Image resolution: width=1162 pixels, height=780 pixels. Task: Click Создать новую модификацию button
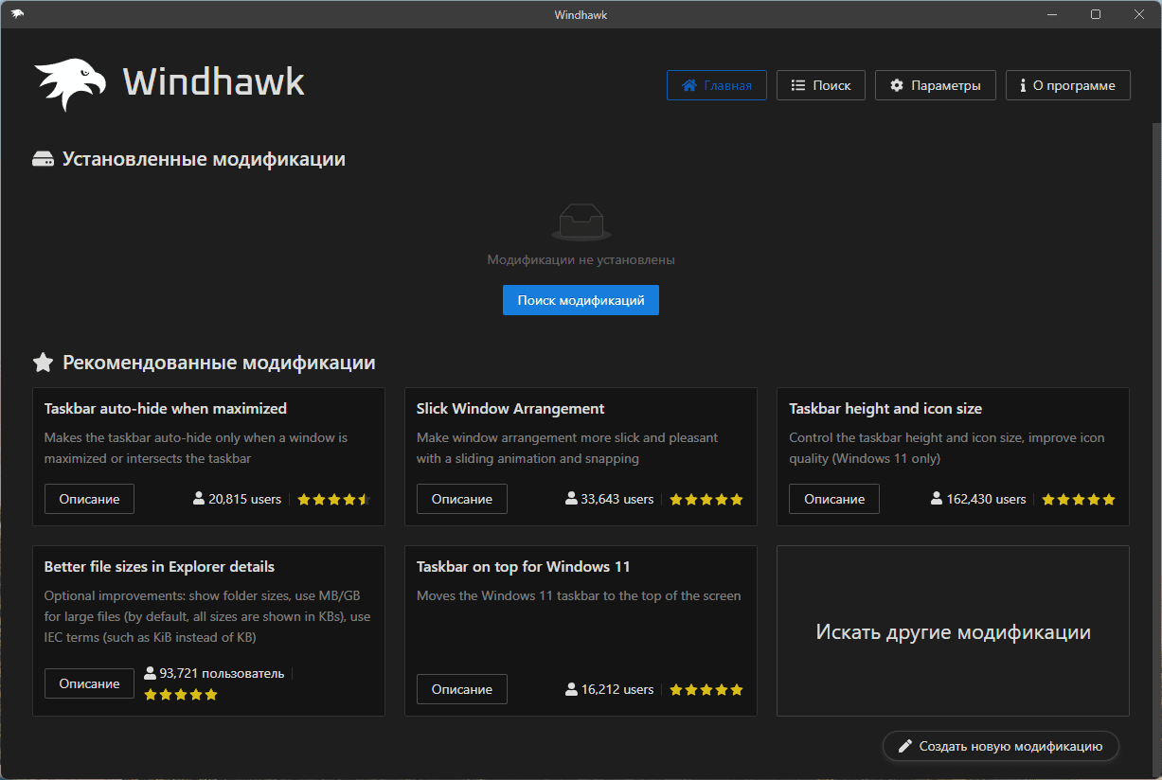coord(1001,746)
